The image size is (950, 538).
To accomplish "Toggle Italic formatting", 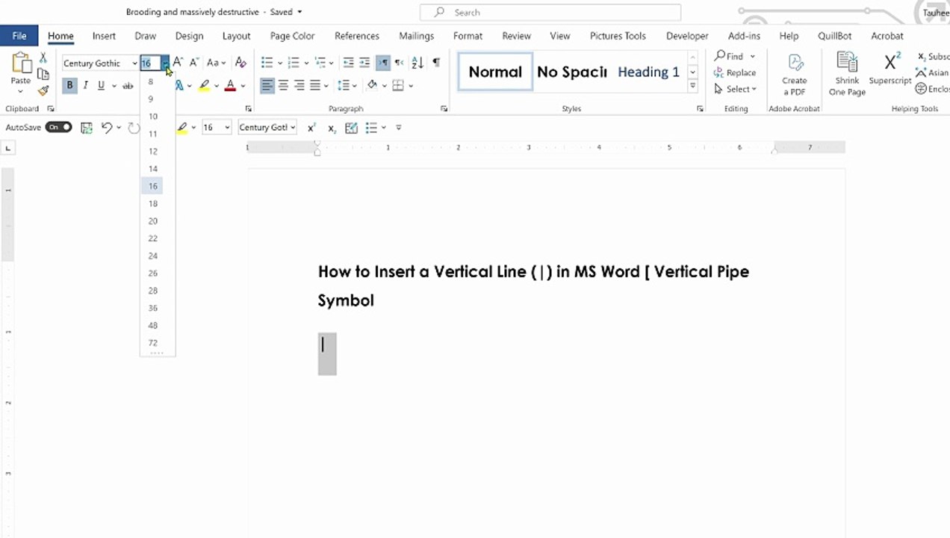I will click(x=85, y=86).
